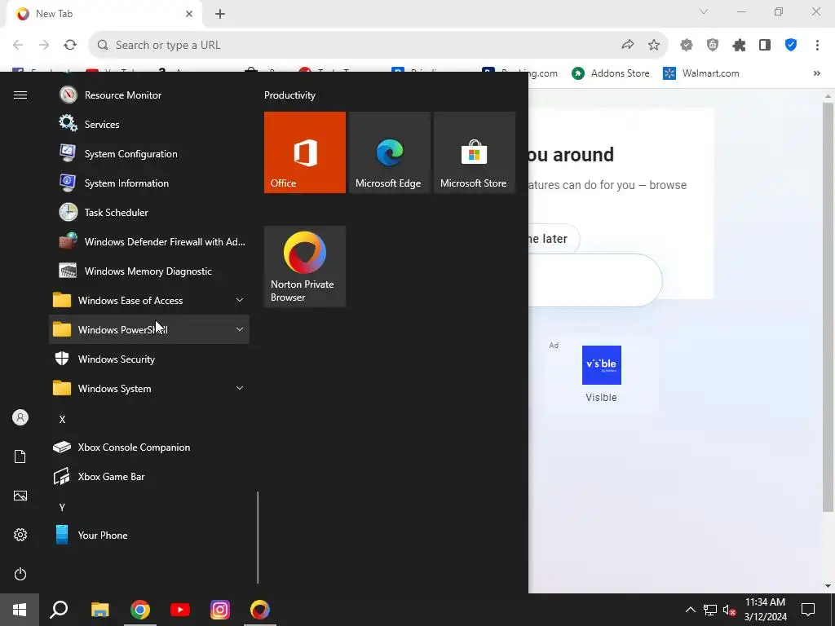Click the page search box
Viewport: 835px width, 626px height.
(594, 280)
